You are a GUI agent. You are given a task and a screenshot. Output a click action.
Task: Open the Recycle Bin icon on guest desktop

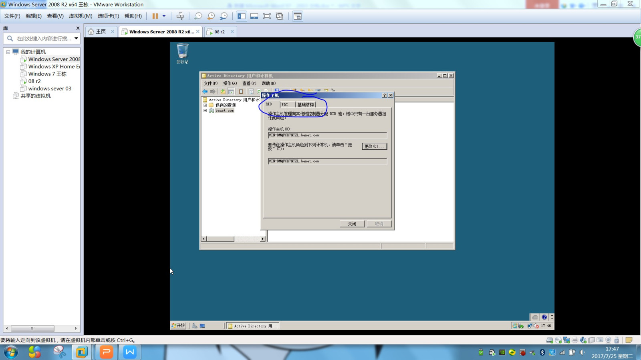[182, 53]
